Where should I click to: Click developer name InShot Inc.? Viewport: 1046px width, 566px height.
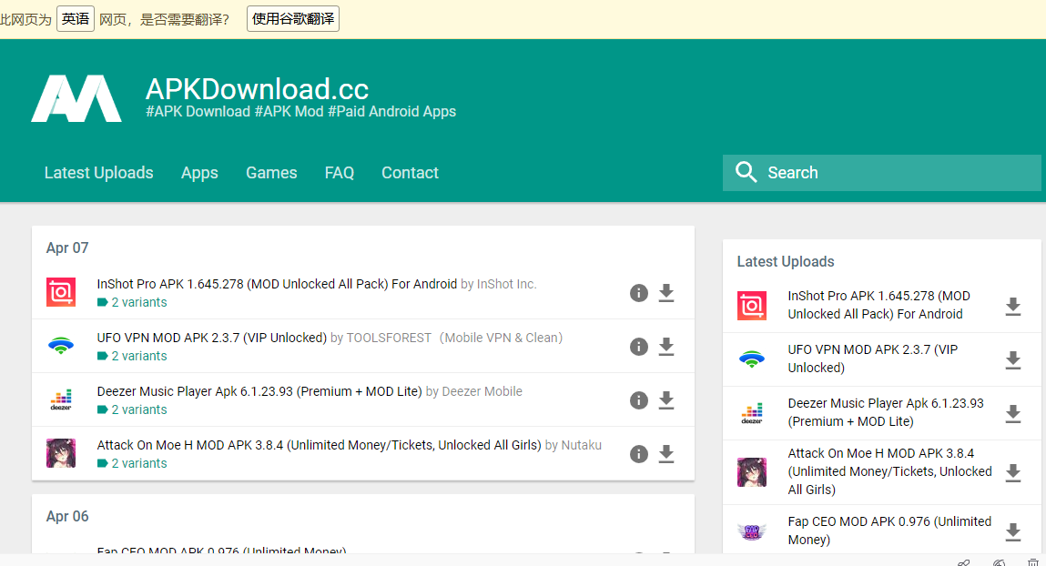click(x=506, y=284)
